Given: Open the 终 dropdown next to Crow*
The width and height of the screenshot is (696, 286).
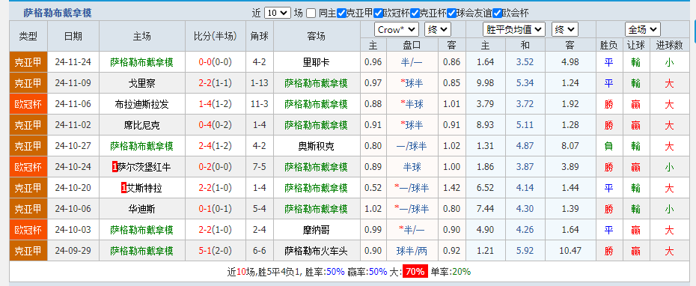Looking at the screenshot, I should (x=438, y=30).
